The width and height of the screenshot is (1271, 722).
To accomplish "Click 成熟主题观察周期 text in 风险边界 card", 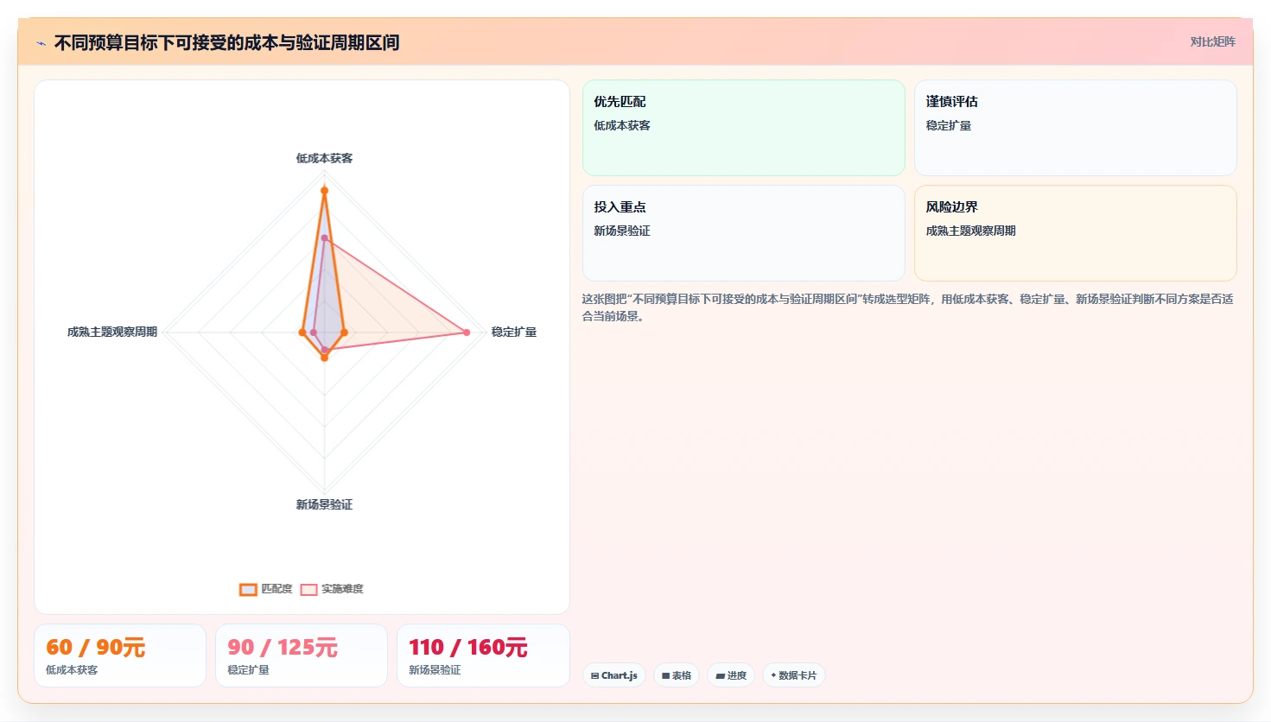I will click(971, 231).
